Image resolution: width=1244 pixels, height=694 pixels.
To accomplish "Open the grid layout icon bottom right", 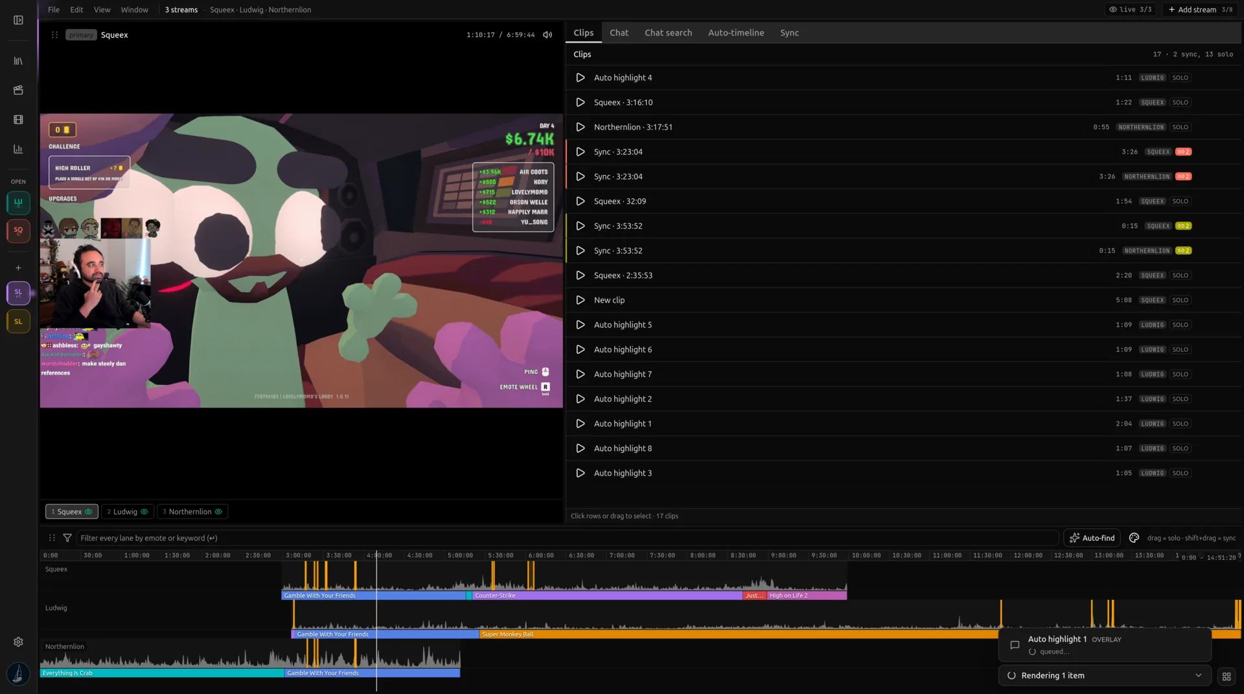I will pyautogui.click(x=1227, y=676).
